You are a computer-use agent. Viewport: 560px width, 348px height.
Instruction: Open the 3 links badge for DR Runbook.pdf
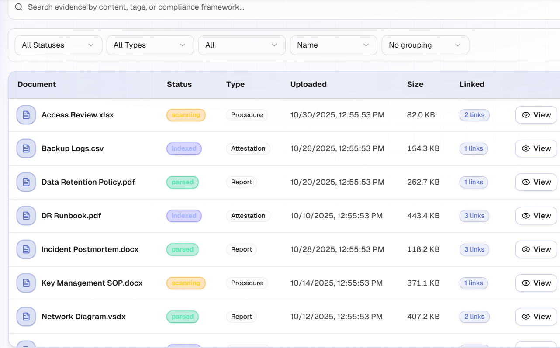coord(474,215)
